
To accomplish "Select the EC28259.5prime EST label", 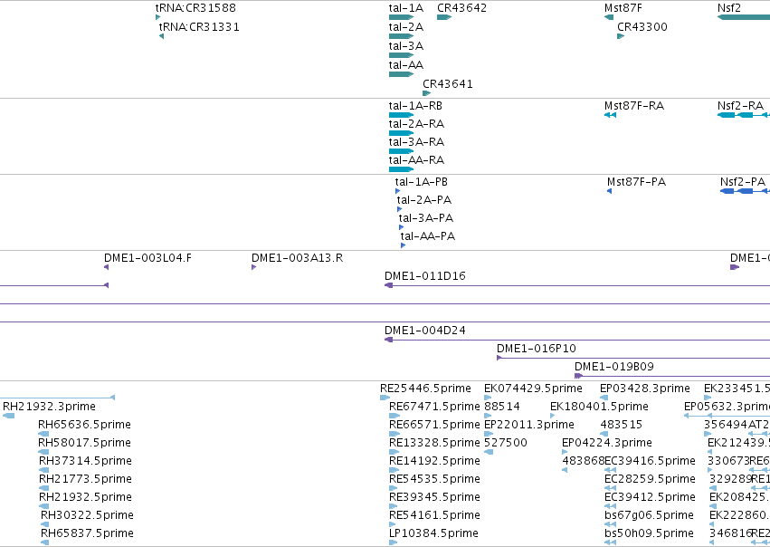I will point(651,480).
